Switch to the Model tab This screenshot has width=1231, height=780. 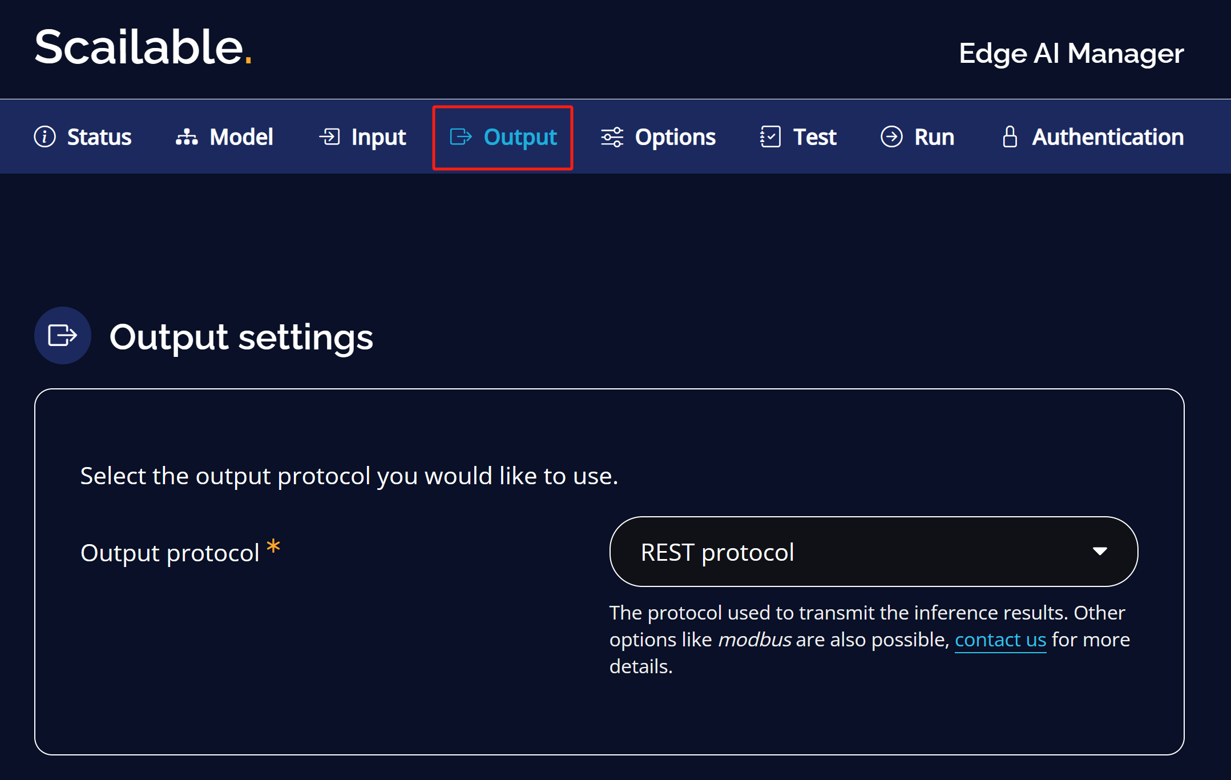pyautogui.click(x=224, y=137)
